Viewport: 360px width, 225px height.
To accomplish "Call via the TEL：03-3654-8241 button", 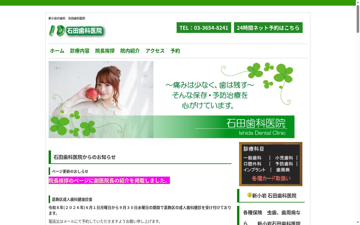I will click(x=204, y=28).
